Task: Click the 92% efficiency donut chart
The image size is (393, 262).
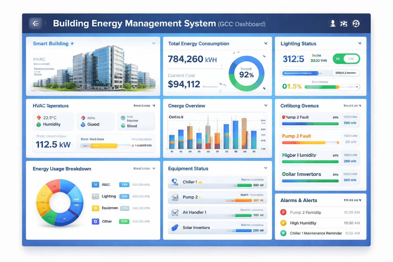Action: tap(246, 74)
